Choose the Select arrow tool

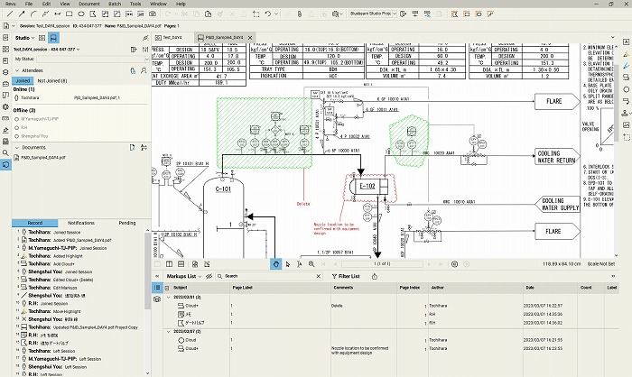[x=288, y=264]
